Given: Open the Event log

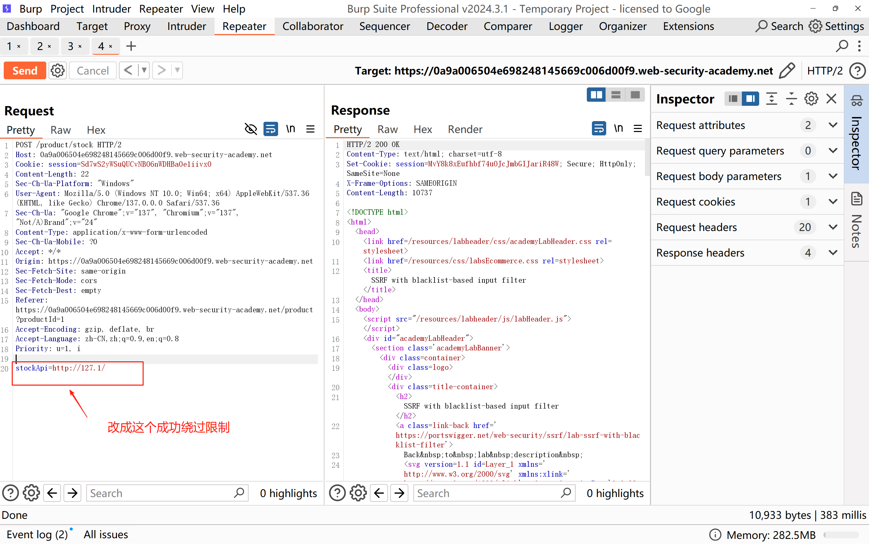Looking at the screenshot, I should 37,534.
